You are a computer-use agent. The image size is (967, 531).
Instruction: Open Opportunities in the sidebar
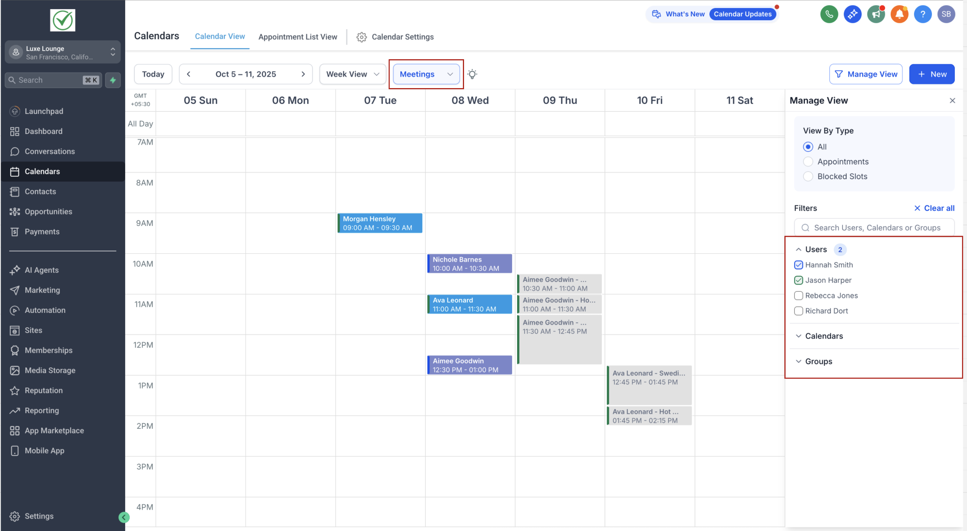pos(48,212)
